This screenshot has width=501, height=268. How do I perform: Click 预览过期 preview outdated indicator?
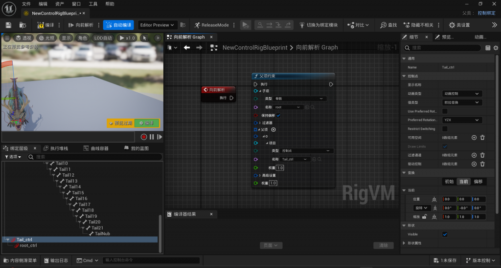click(x=121, y=123)
